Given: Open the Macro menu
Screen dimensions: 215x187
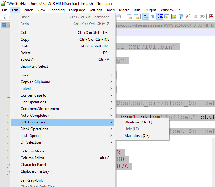Looking at the screenshot, I should [124, 10].
